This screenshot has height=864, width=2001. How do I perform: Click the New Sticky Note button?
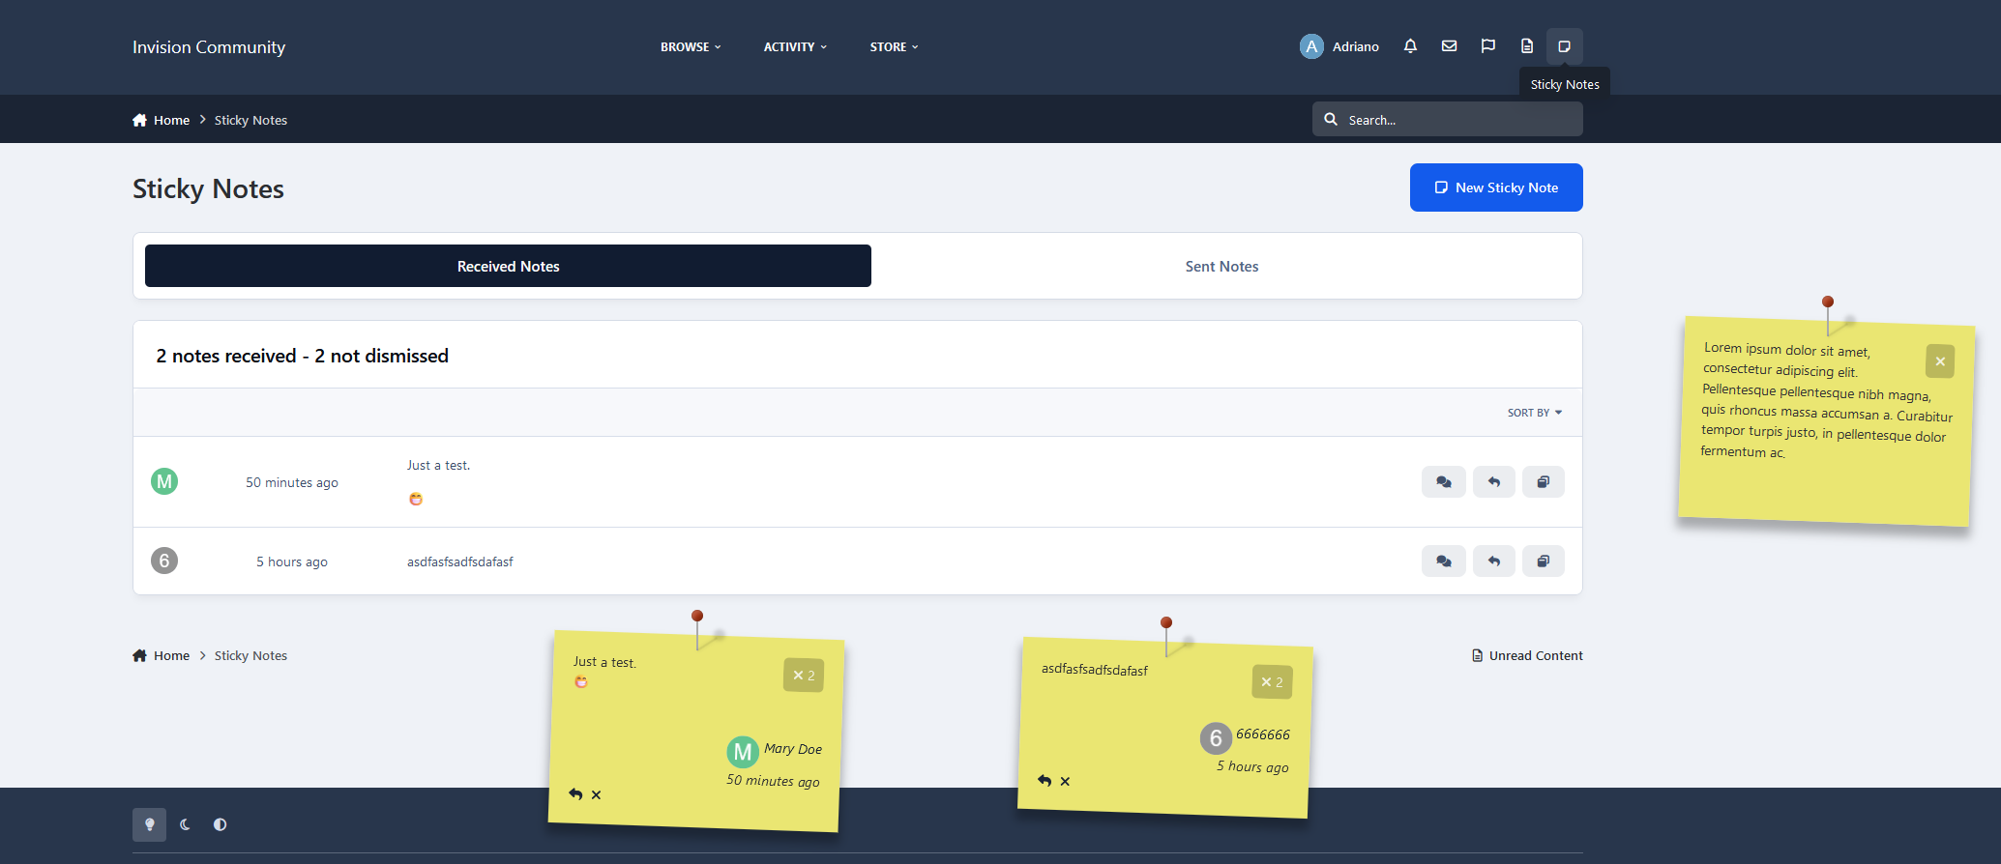tap(1495, 187)
